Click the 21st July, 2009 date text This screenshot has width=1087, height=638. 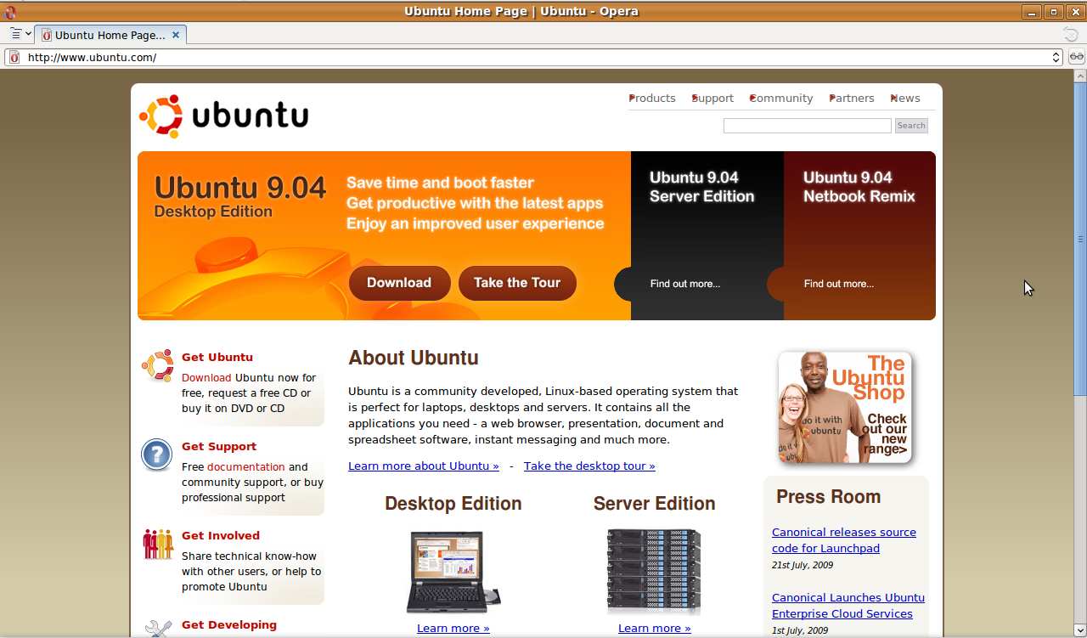803,565
